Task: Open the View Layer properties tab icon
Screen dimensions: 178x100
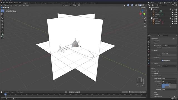Action: (149, 47)
